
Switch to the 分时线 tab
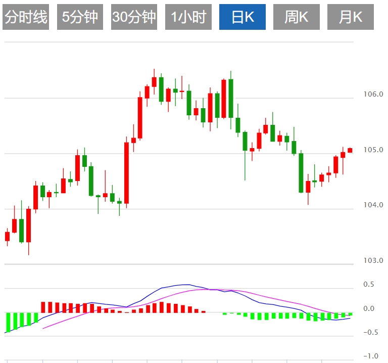pyautogui.click(x=26, y=18)
